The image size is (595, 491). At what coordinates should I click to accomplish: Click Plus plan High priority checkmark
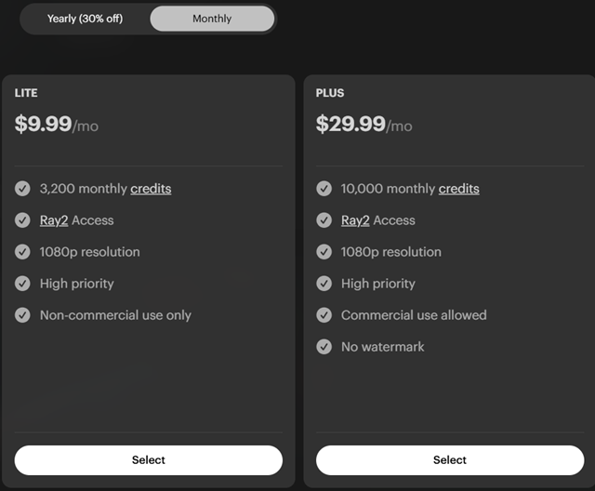point(324,284)
